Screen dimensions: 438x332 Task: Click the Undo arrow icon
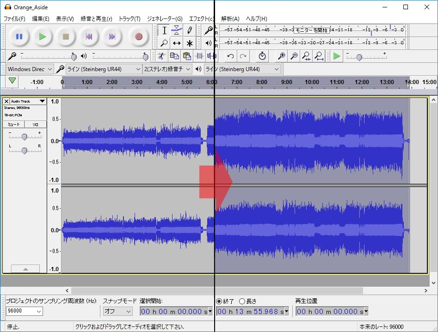(230, 56)
